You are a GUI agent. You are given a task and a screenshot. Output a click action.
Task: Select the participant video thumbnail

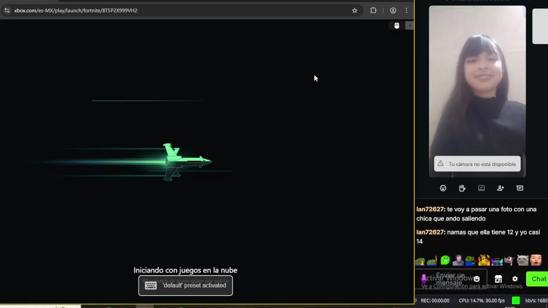[477, 91]
